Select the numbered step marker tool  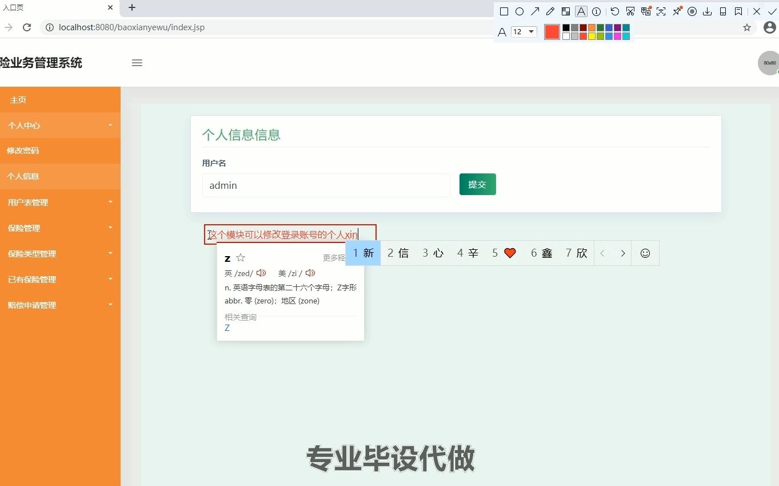[x=597, y=11]
